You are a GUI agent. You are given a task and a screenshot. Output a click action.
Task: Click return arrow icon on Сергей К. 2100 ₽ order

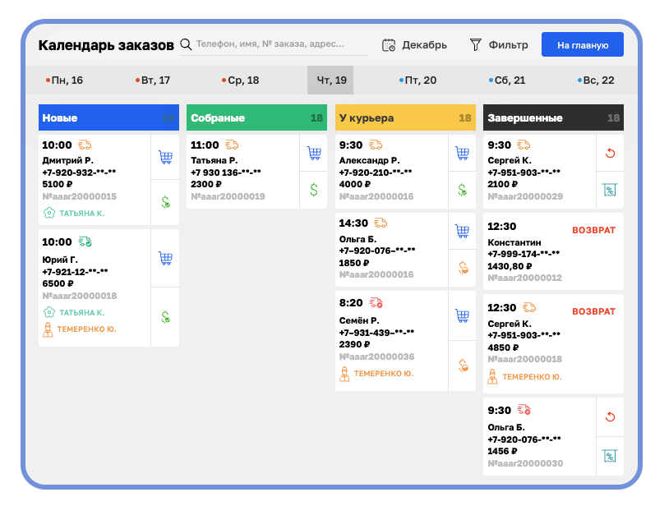[x=610, y=154]
